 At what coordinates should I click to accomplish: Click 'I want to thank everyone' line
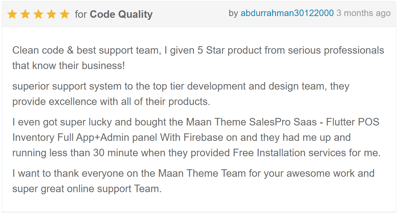193,173
